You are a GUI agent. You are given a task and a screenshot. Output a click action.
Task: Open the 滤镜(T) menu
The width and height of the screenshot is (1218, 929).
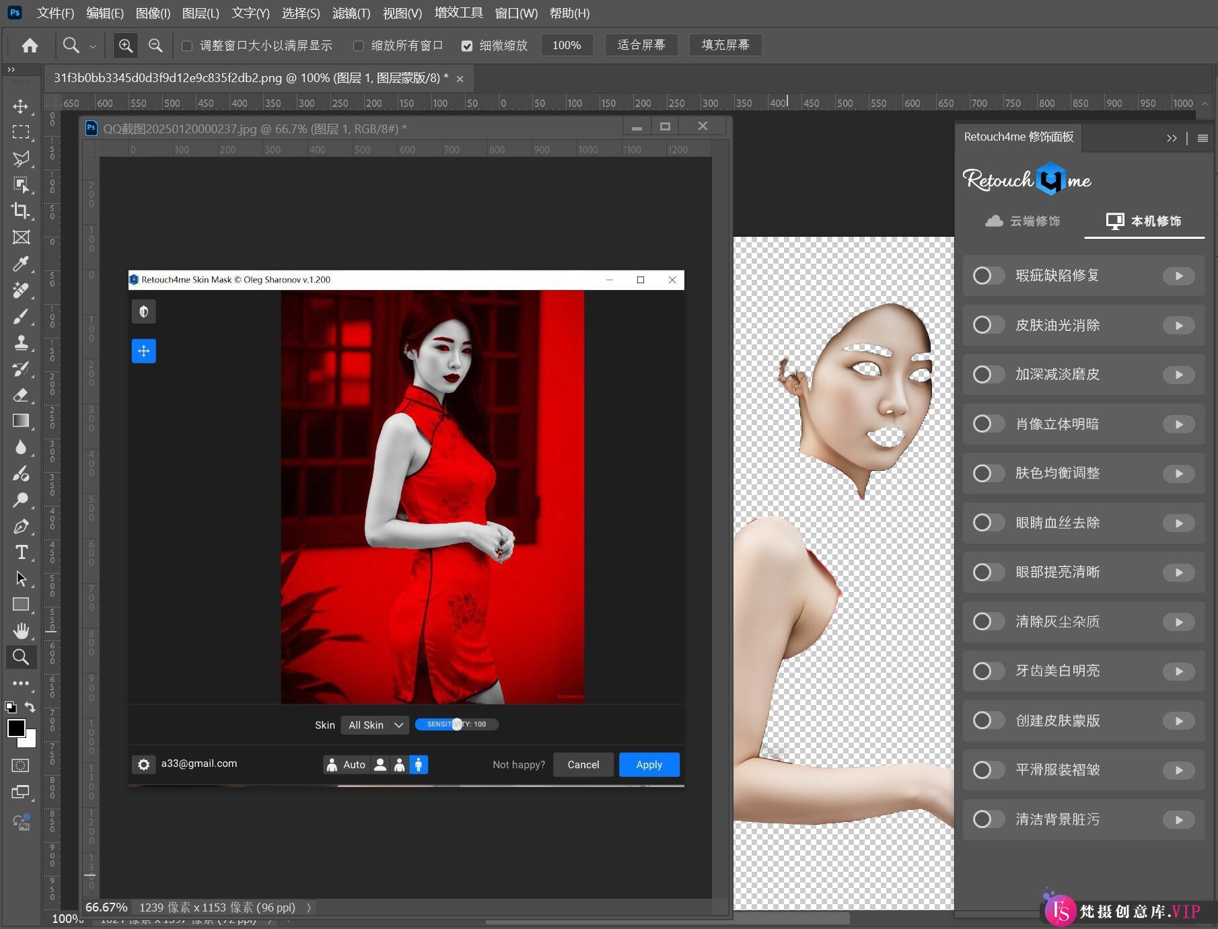pyautogui.click(x=351, y=13)
